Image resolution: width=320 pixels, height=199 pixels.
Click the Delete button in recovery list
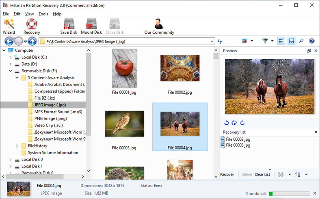[247, 175]
